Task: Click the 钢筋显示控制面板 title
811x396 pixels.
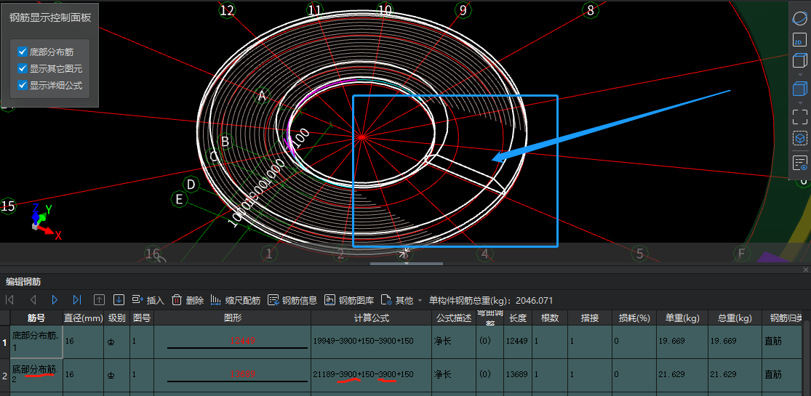Action: 50,17
